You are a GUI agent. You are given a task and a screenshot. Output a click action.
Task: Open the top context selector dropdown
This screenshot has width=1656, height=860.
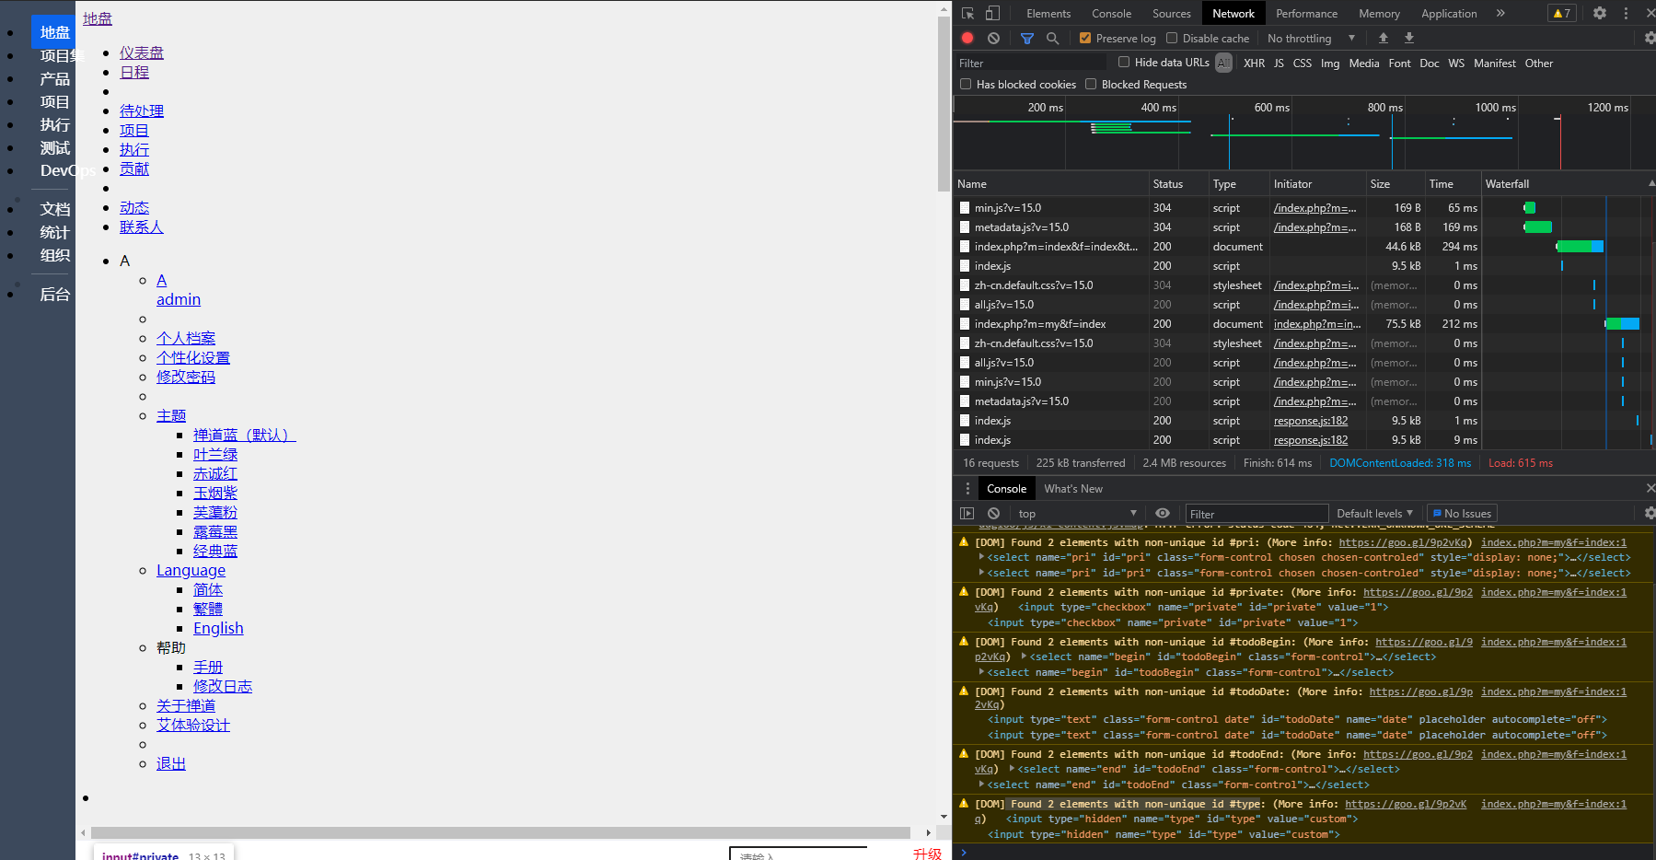tap(1077, 514)
